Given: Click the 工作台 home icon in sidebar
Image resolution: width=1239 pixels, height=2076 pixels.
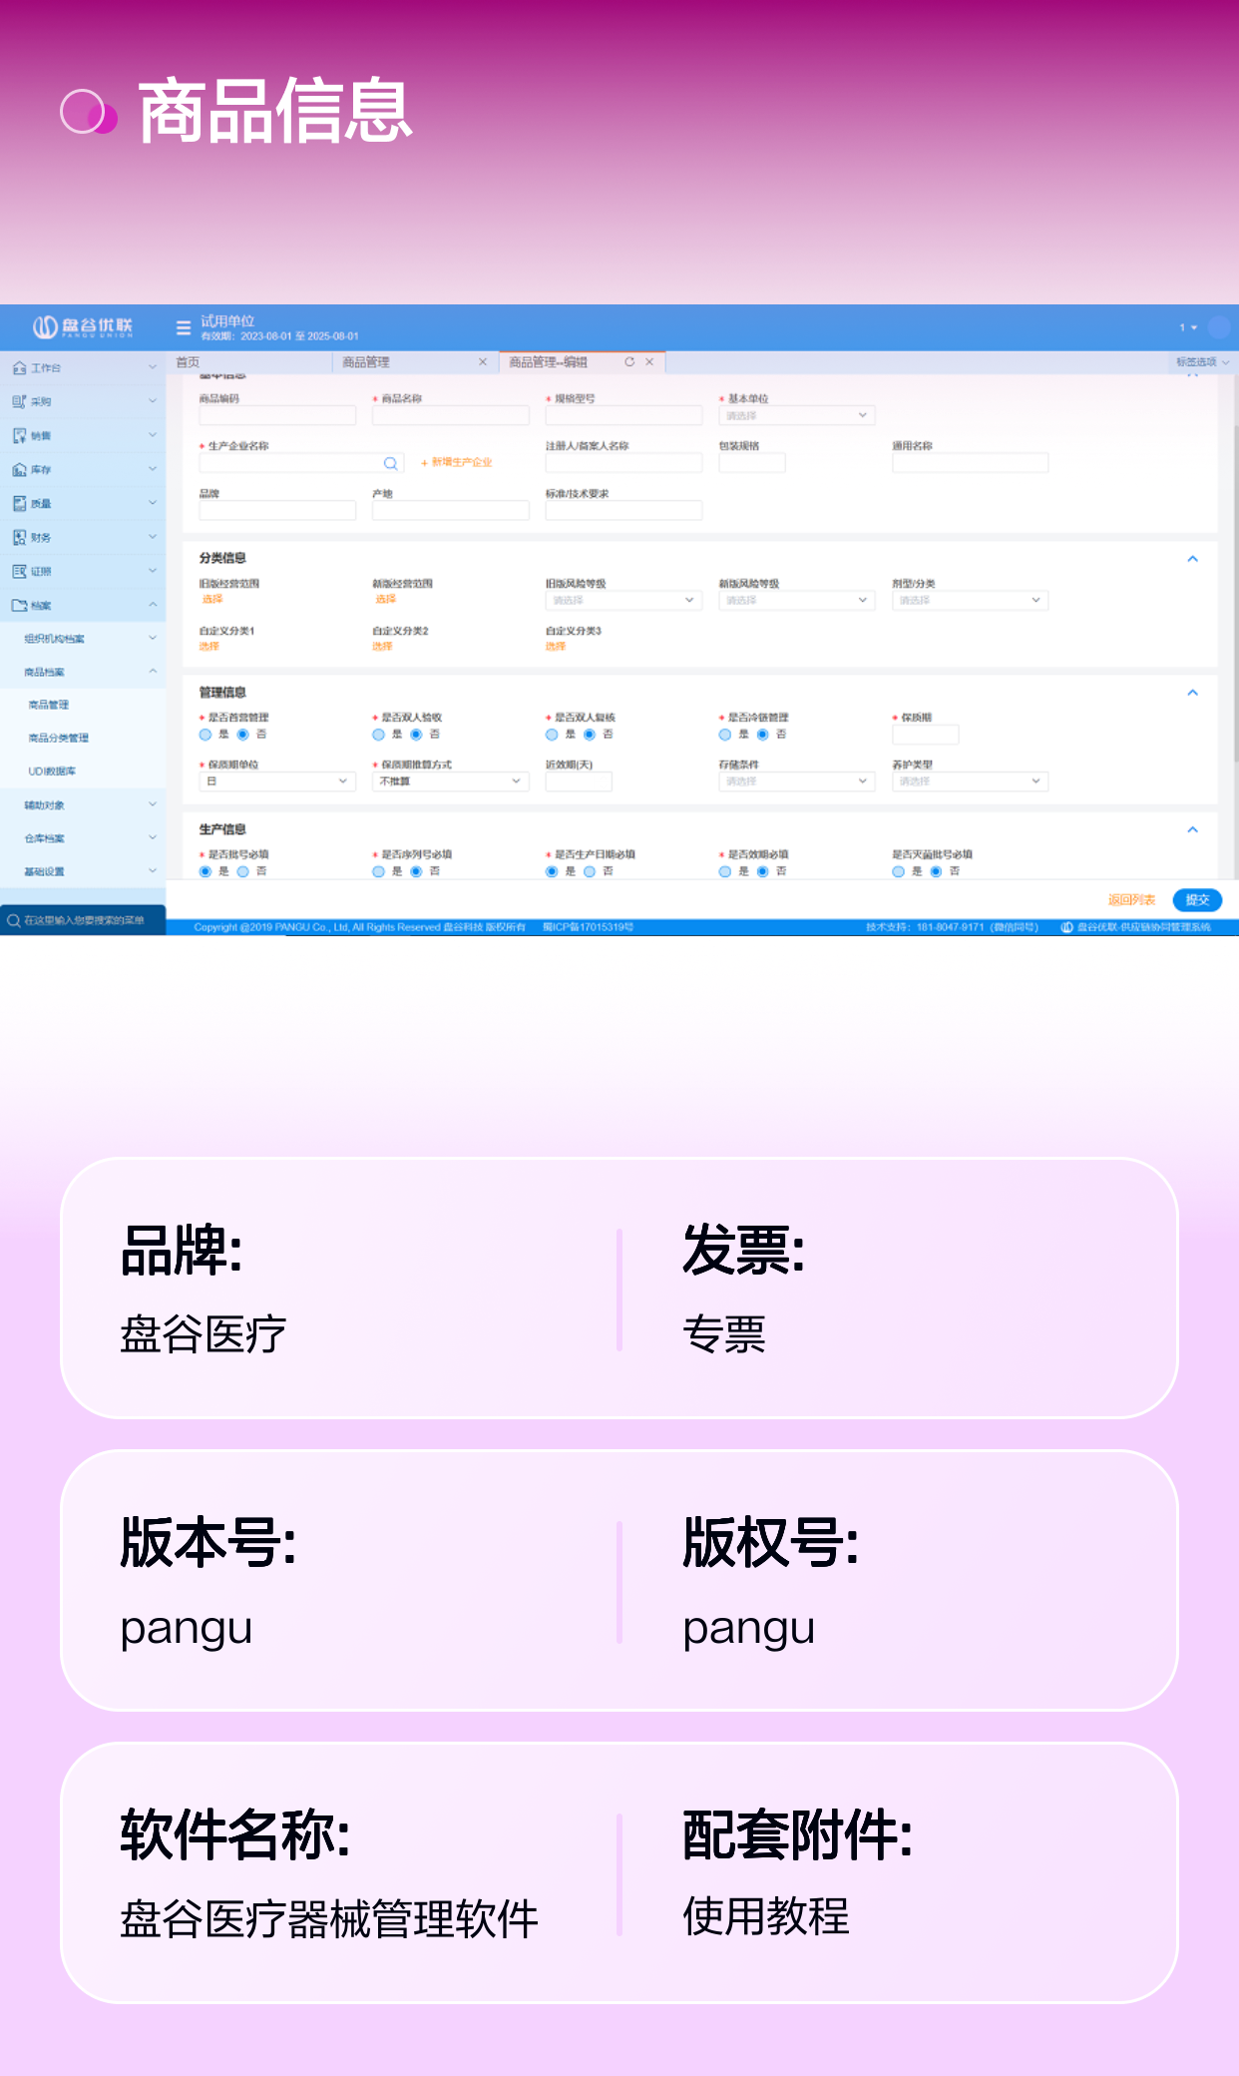Looking at the screenshot, I should pos(19,368).
